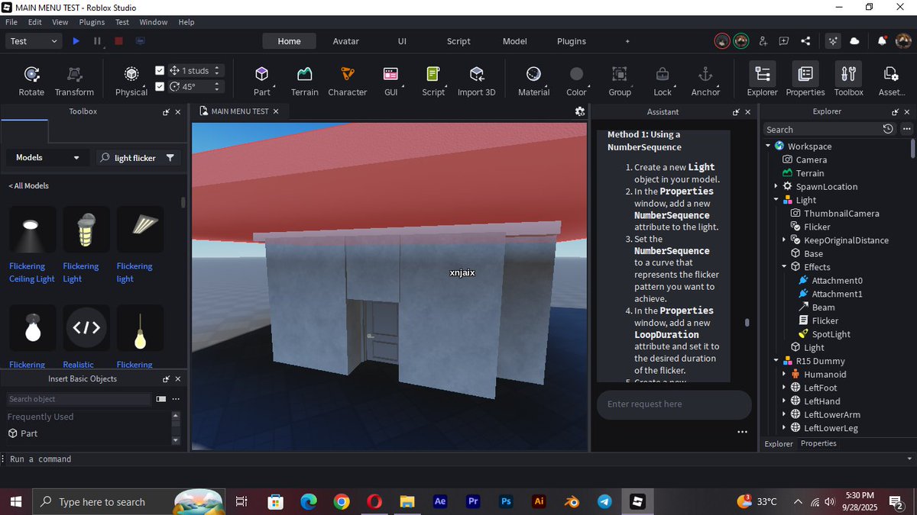The image size is (917, 515).
Task: Open the viewport settings gear icon
Action: point(579,111)
